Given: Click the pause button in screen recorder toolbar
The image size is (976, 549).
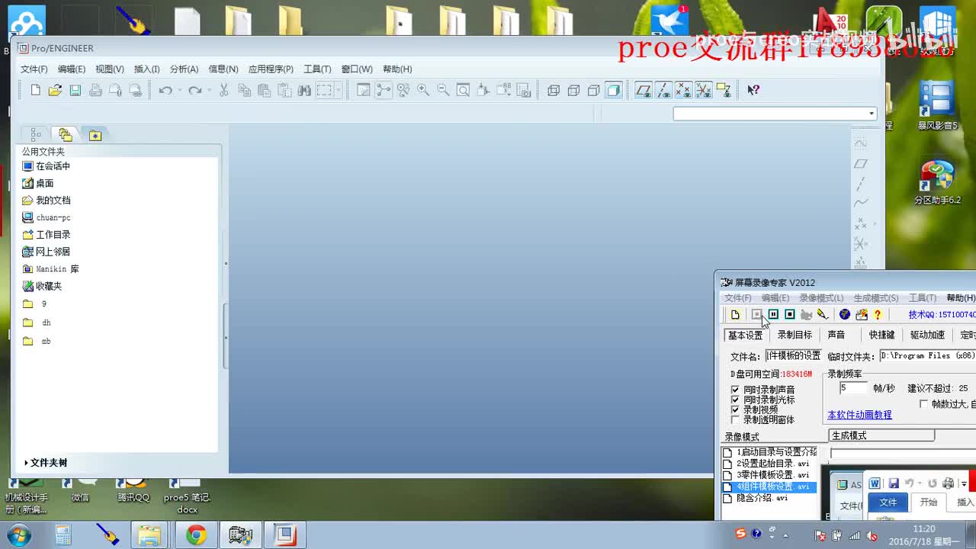Looking at the screenshot, I should coord(773,314).
